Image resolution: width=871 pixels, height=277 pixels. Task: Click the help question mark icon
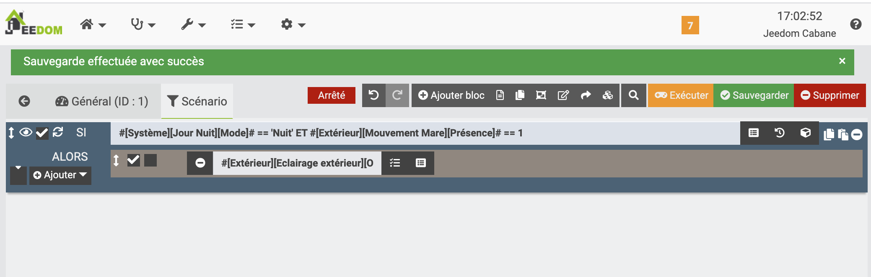(856, 24)
